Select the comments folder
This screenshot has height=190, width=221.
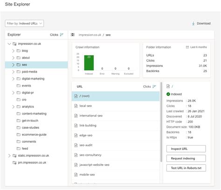tap(36, 141)
